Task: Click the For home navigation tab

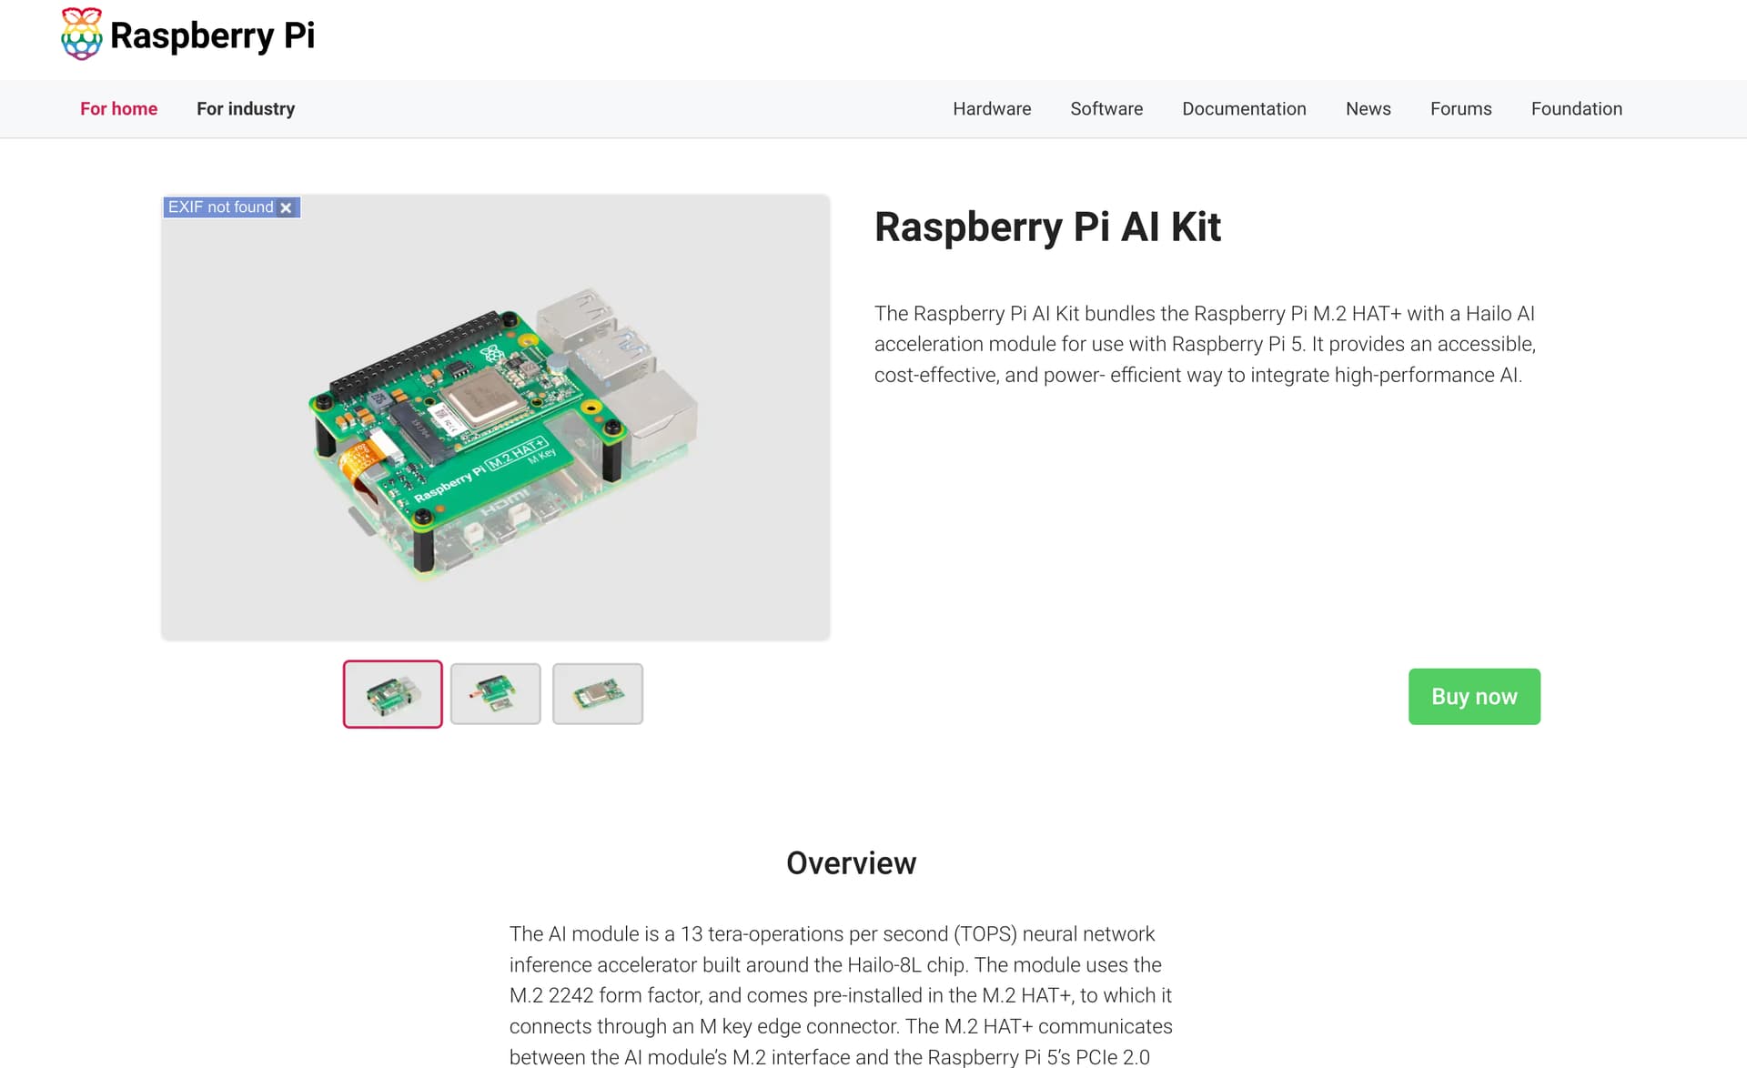Action: click(x=118, y=108)
